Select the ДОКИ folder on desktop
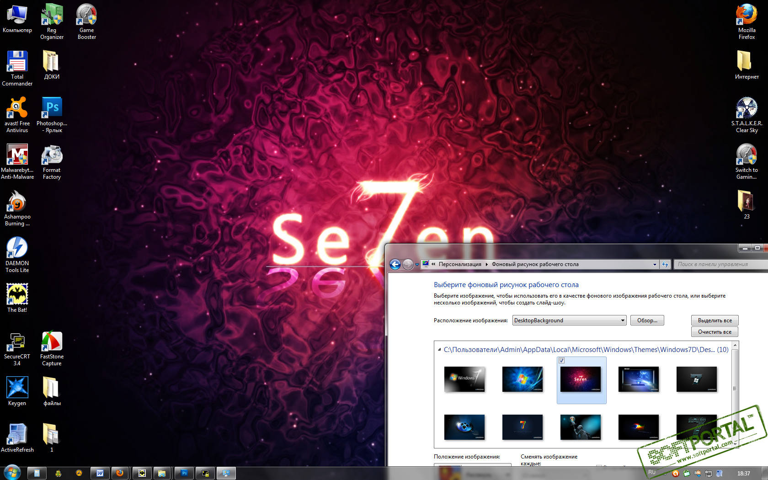This screenshot has width=768, height=480. point(52,65)
